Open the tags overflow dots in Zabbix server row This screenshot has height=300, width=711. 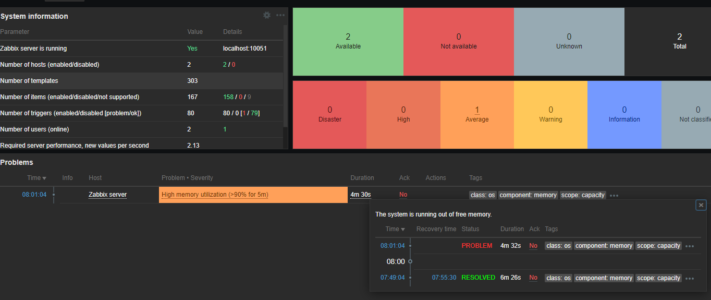[x=614, y=196]
